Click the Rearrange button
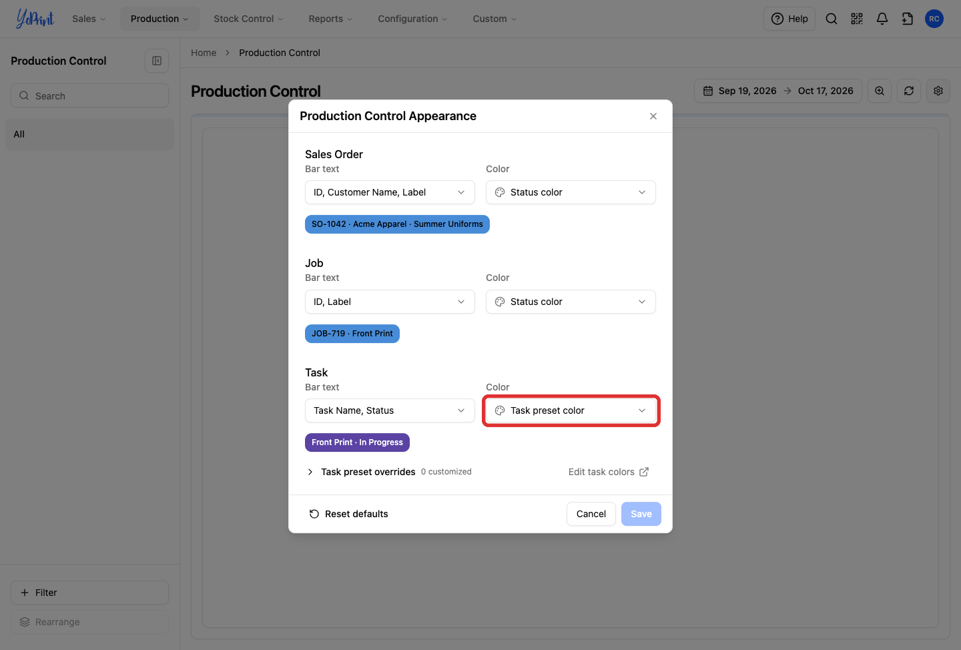961x650 pixels. 89,622
